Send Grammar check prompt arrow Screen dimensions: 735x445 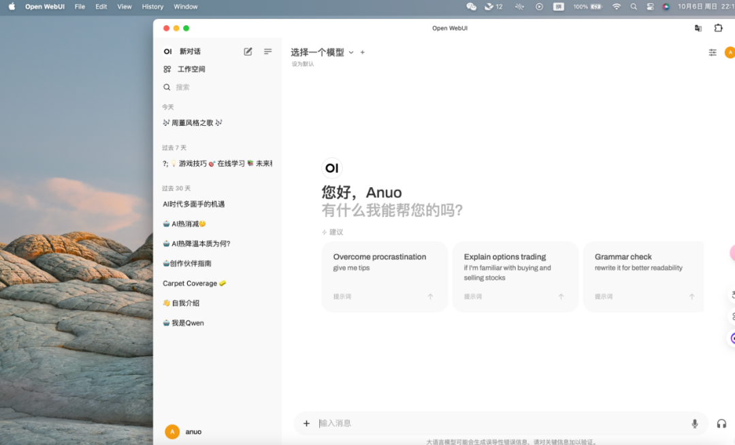[x=692, y=297]
